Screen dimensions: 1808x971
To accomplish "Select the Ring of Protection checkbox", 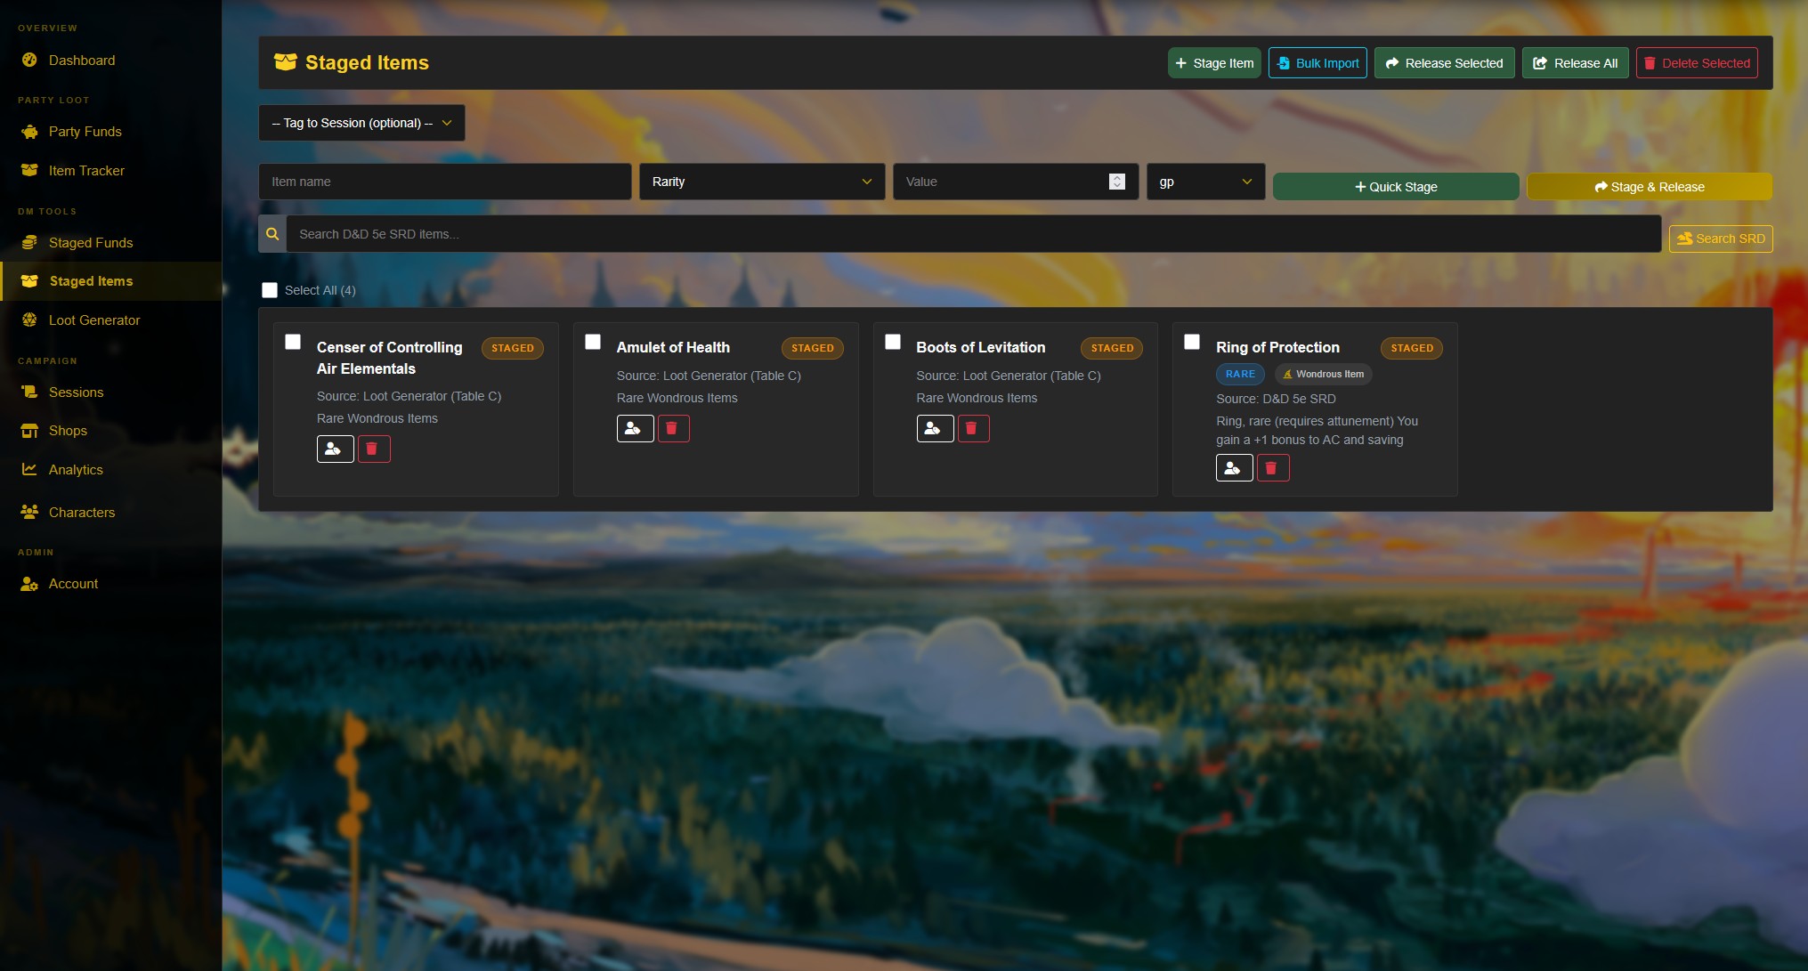I will click(1192, 342).
